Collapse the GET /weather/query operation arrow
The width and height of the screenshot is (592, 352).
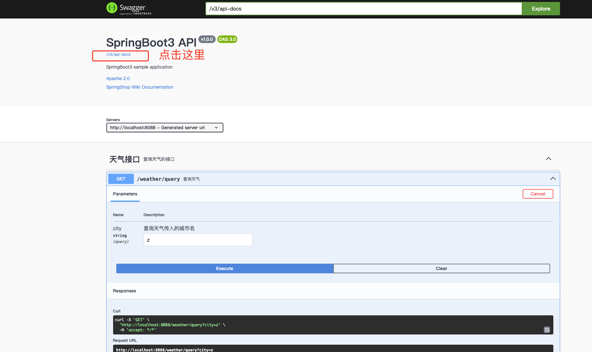(x=553, y=179)
